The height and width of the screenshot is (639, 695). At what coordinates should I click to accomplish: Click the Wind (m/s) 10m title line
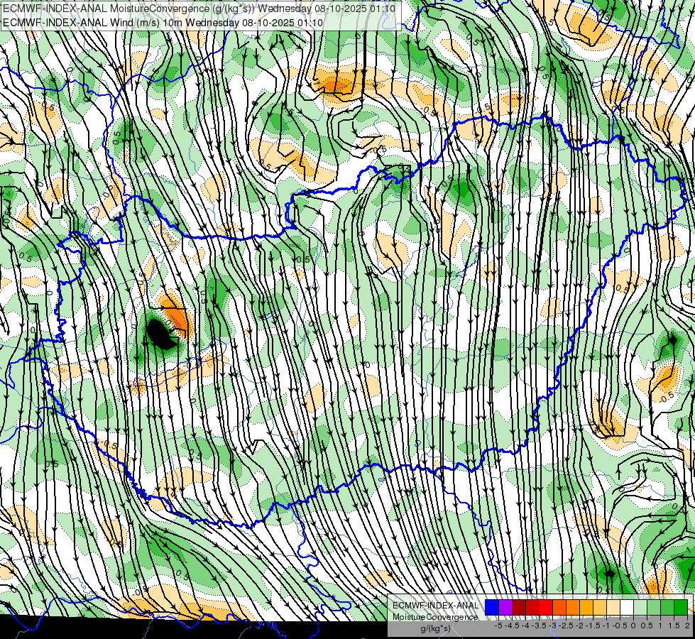[163, 23]
